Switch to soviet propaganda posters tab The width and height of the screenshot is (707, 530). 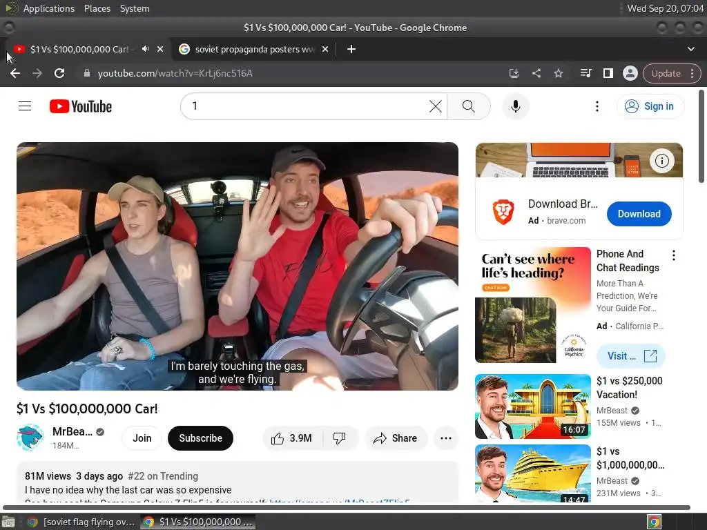(x=254, y=49)
